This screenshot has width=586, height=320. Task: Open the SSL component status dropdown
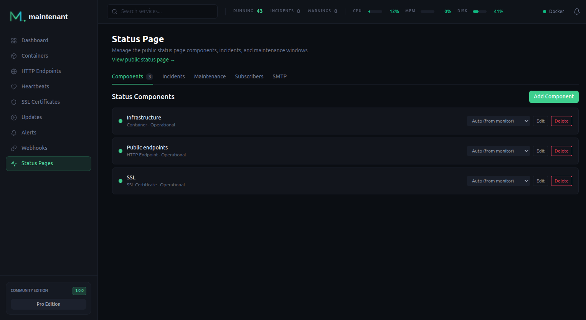tap(498, 181)
